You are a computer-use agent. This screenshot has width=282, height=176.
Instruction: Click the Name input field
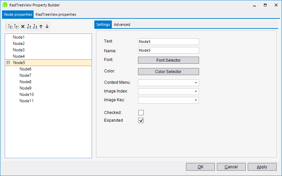[168, 50]
